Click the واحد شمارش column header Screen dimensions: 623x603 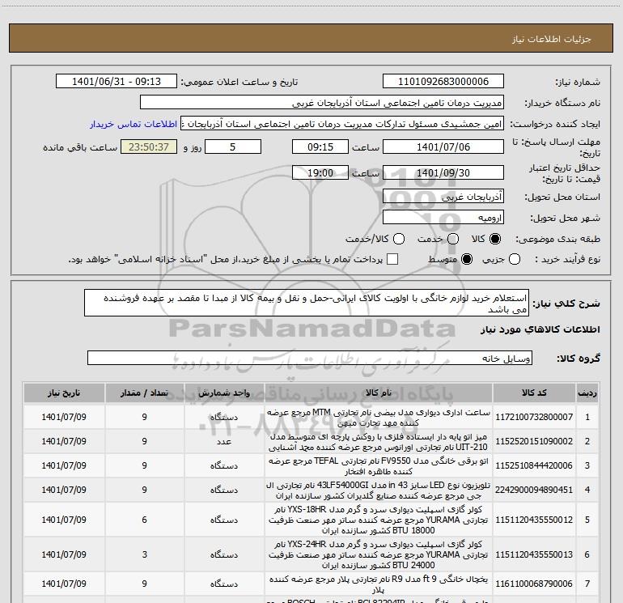tap(224, 393)
